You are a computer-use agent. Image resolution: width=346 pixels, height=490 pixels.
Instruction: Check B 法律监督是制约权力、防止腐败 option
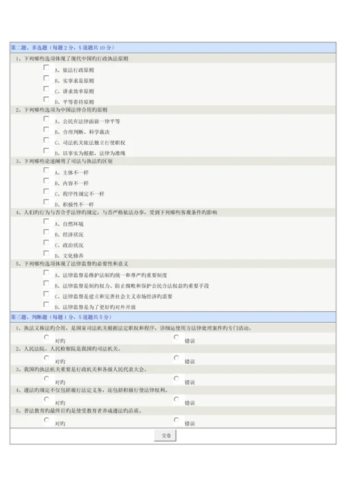click(x=46, y=283)
